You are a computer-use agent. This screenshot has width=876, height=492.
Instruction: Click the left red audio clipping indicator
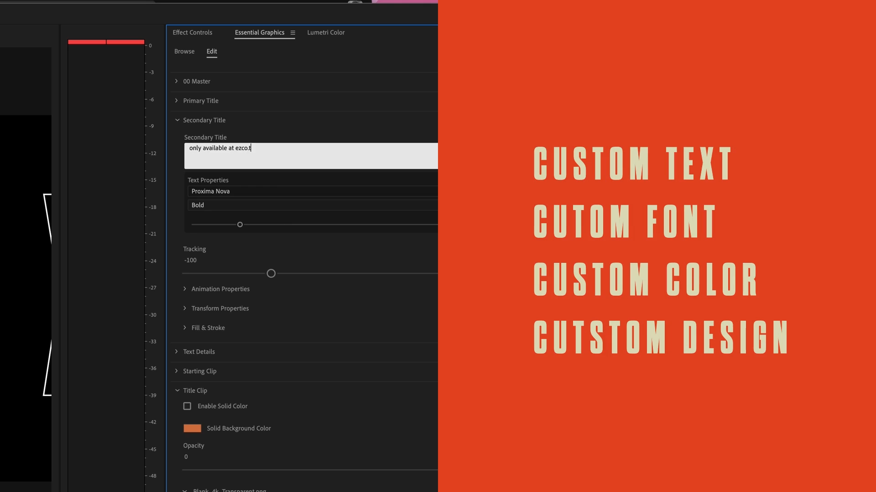coord(87,42)
